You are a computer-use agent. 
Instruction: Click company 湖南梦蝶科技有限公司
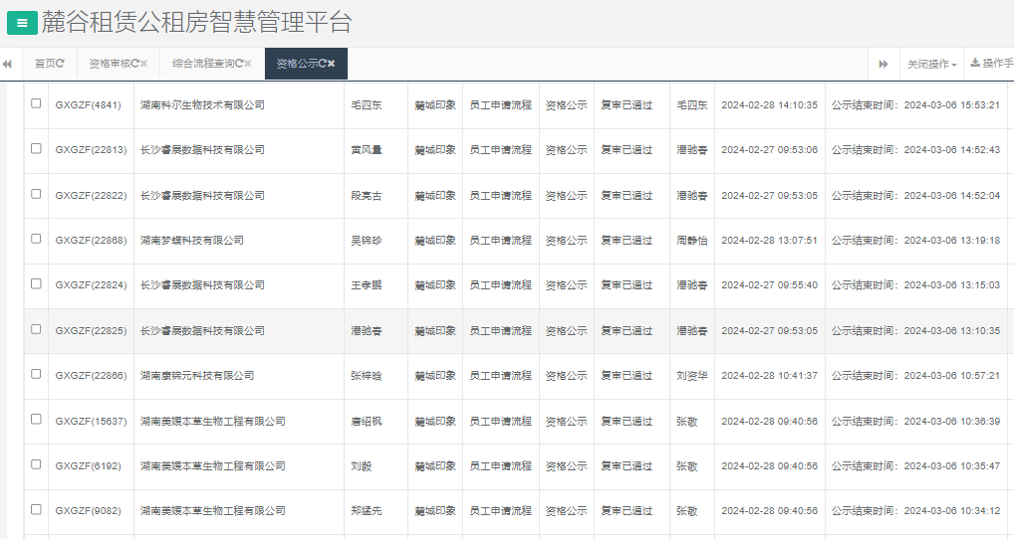point(192,240)
